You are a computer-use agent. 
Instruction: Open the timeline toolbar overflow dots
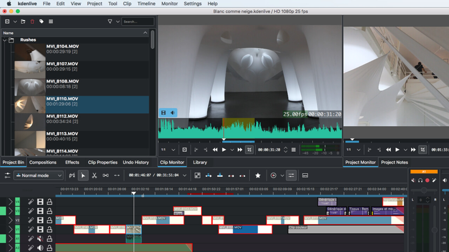coord(117,175)
